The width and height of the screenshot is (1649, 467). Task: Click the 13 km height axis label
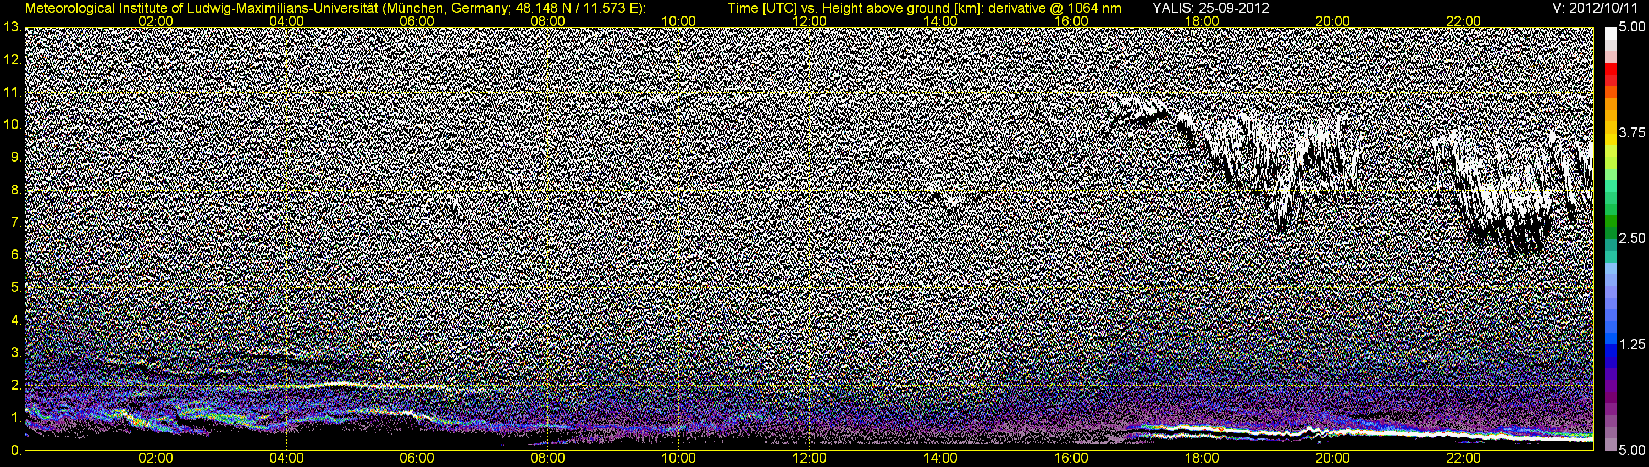[12, 27]
